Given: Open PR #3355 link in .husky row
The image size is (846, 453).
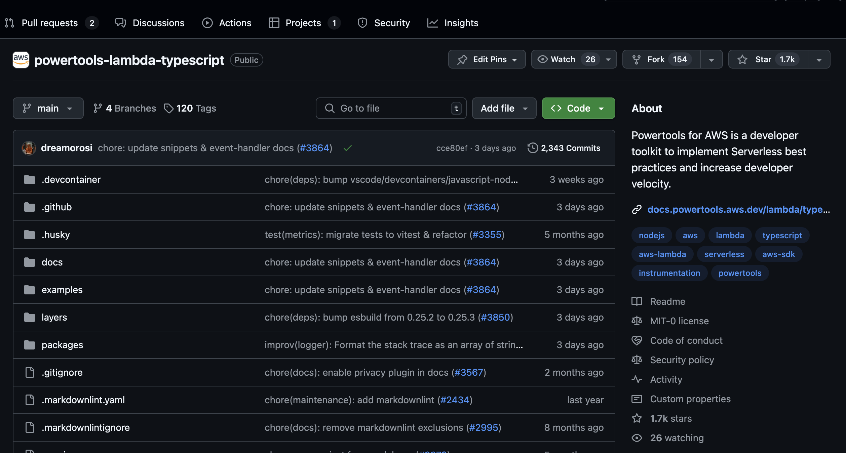Looking at the screenshot, I should click(x=487, y=235).
